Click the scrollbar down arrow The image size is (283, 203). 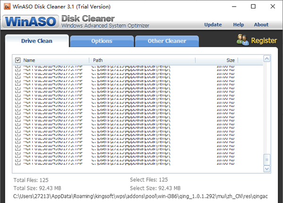coord(267,169)
